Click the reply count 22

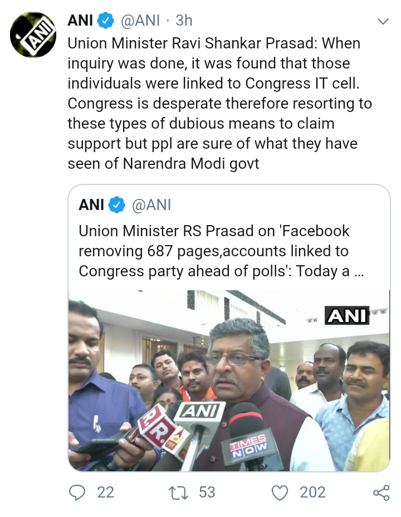point(105,492)
